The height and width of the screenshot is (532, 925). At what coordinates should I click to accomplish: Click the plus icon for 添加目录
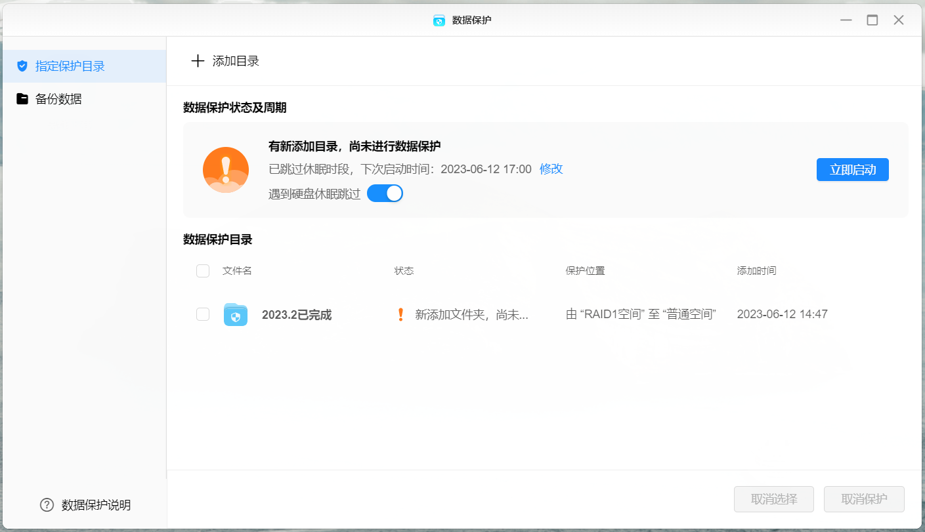tap(198, 61)
